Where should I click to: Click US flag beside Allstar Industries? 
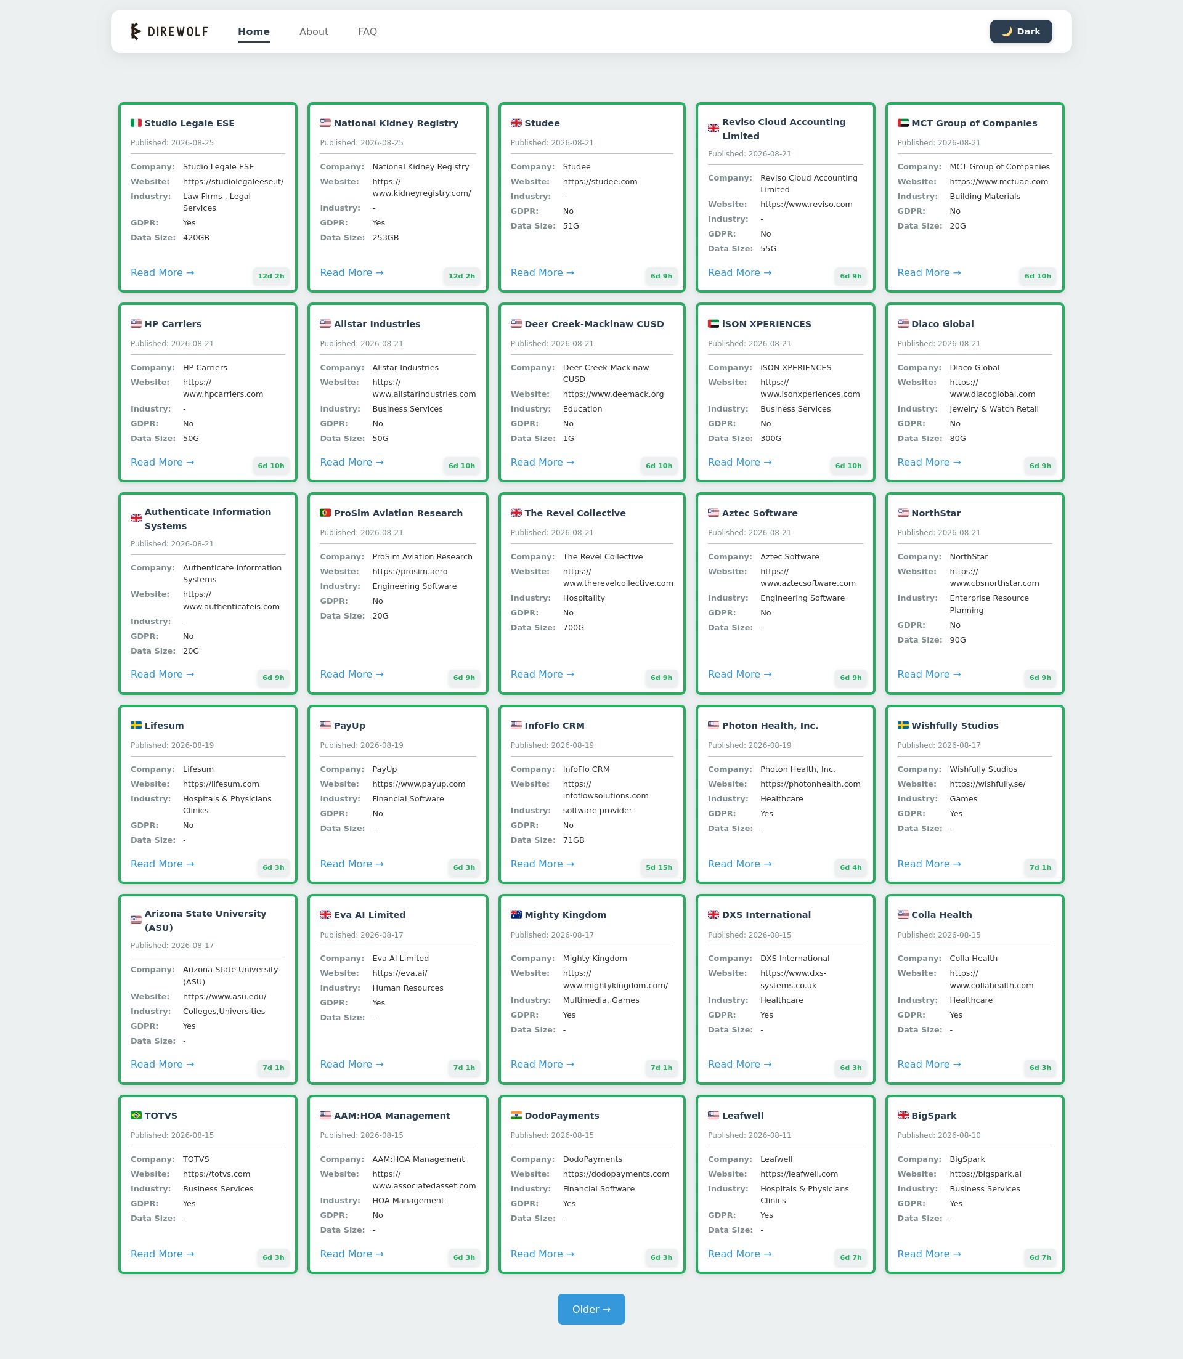pyautogui.click(x=325, y=324)
